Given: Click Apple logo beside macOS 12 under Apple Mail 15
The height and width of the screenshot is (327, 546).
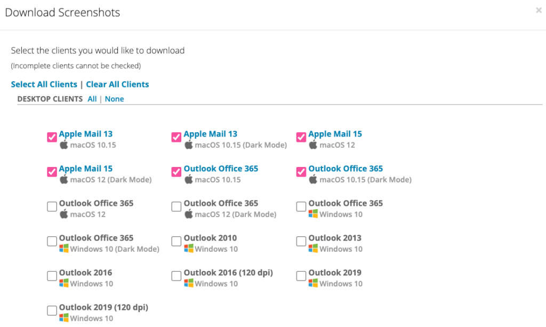Looking at the screenshot, I should pos(314,145).
